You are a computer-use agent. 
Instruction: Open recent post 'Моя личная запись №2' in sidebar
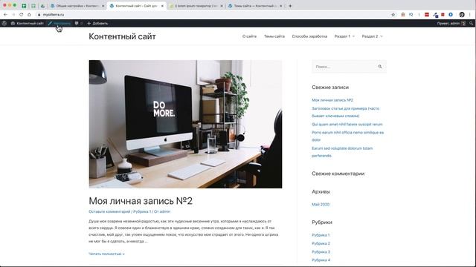pos(332,100)
